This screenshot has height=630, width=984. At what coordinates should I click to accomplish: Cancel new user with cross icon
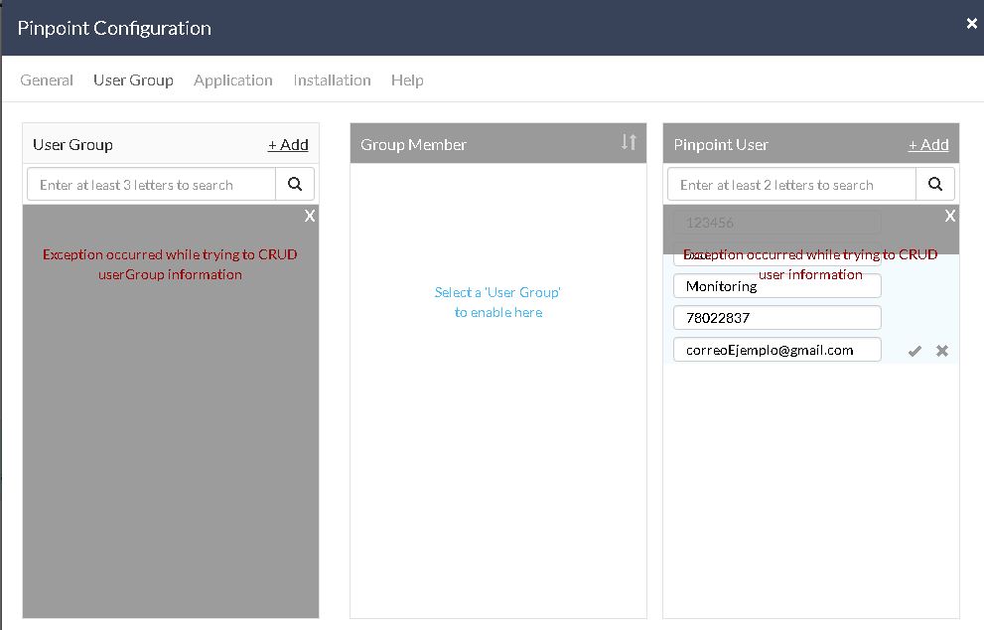pos(942,351)
